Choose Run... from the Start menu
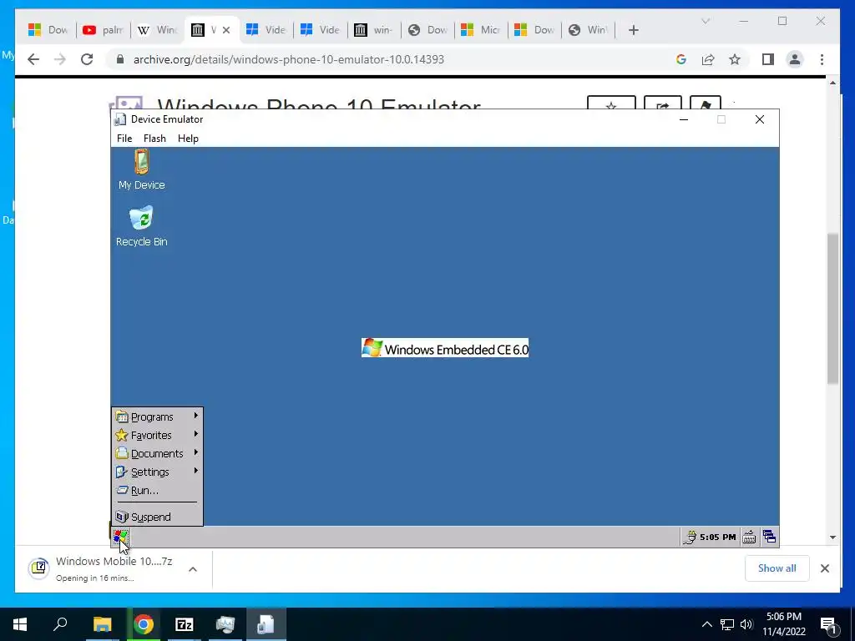This screenshot has height=641, width=855. (157, 491)
